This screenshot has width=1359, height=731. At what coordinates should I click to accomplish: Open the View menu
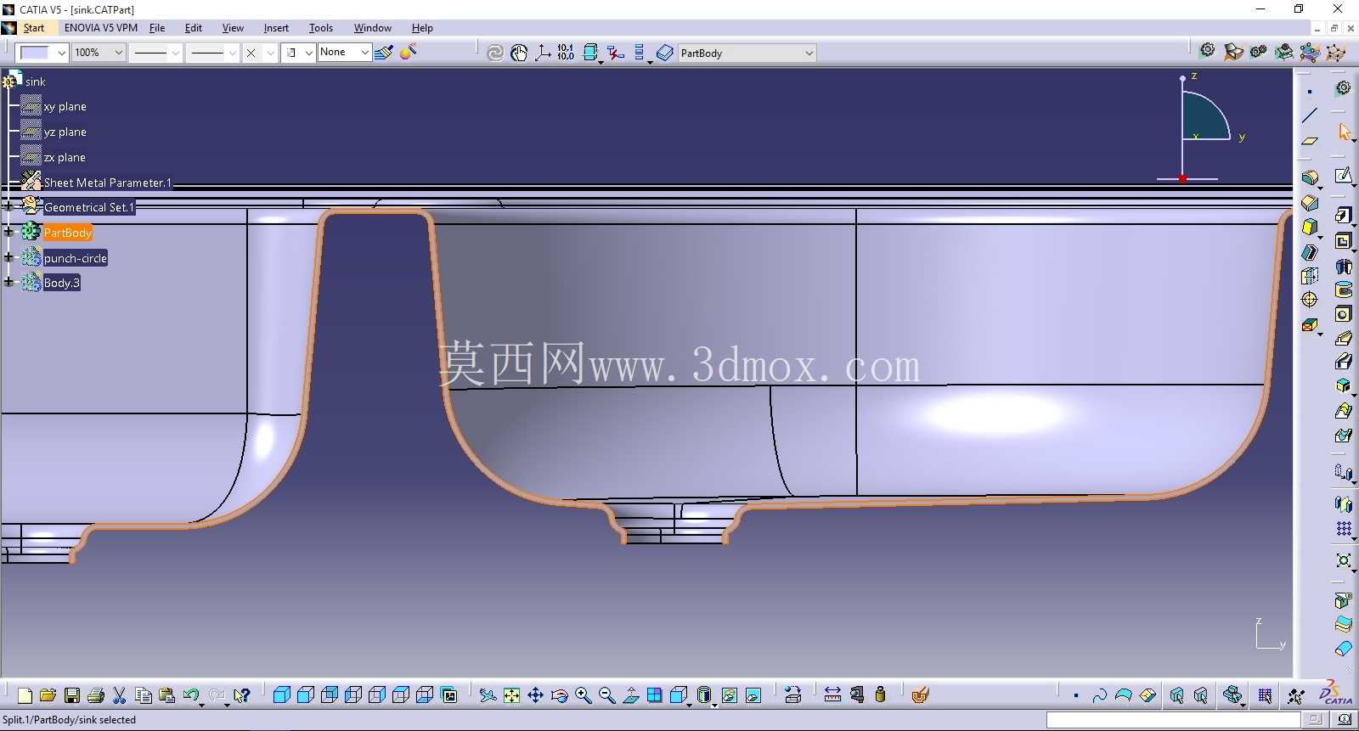tap(233, 28)
